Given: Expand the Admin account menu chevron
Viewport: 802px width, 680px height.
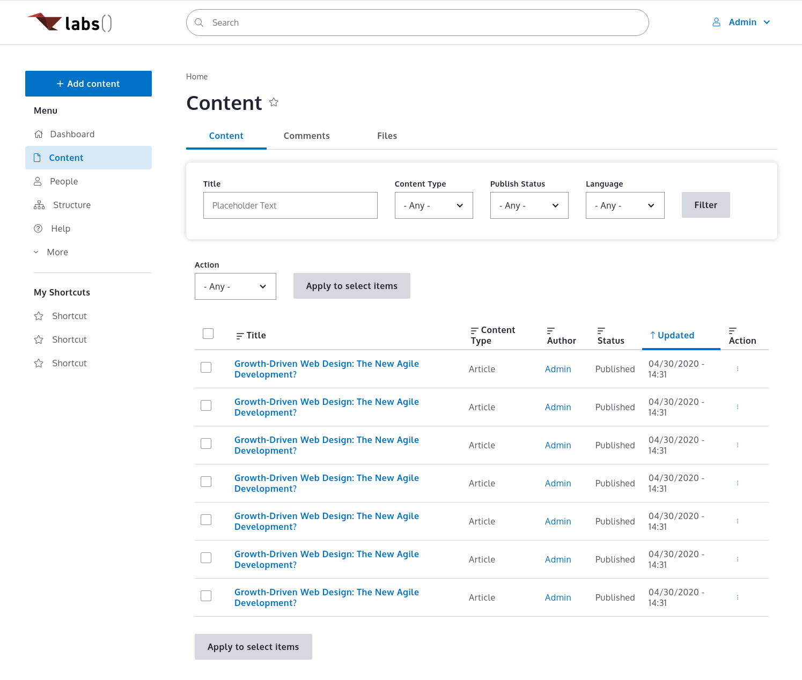Looking at the screenshot, I should tap(767, 22).
